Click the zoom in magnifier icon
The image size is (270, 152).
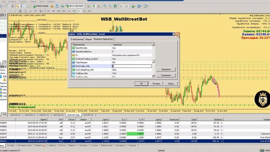[105, 6]
